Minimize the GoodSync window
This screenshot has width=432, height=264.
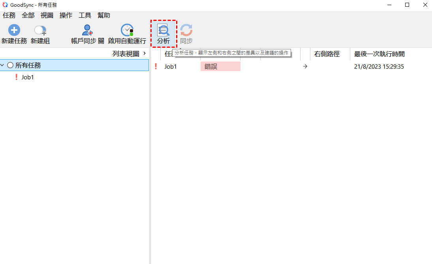pos(389,5)
